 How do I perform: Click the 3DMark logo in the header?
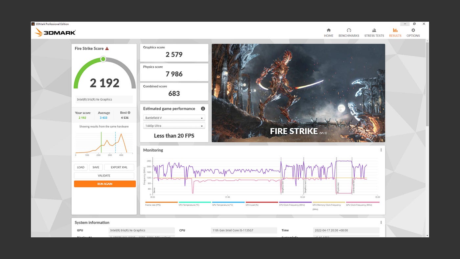(55, 32)
